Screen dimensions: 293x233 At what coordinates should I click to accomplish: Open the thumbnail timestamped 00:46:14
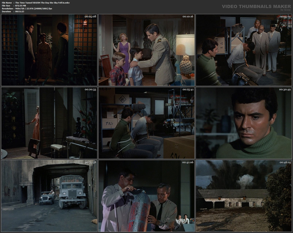tap(244, 196)
